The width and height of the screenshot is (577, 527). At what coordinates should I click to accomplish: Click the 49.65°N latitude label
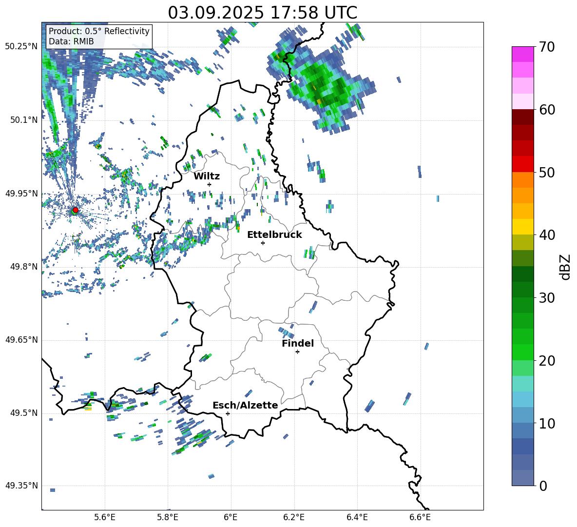(x=21, y=340)
